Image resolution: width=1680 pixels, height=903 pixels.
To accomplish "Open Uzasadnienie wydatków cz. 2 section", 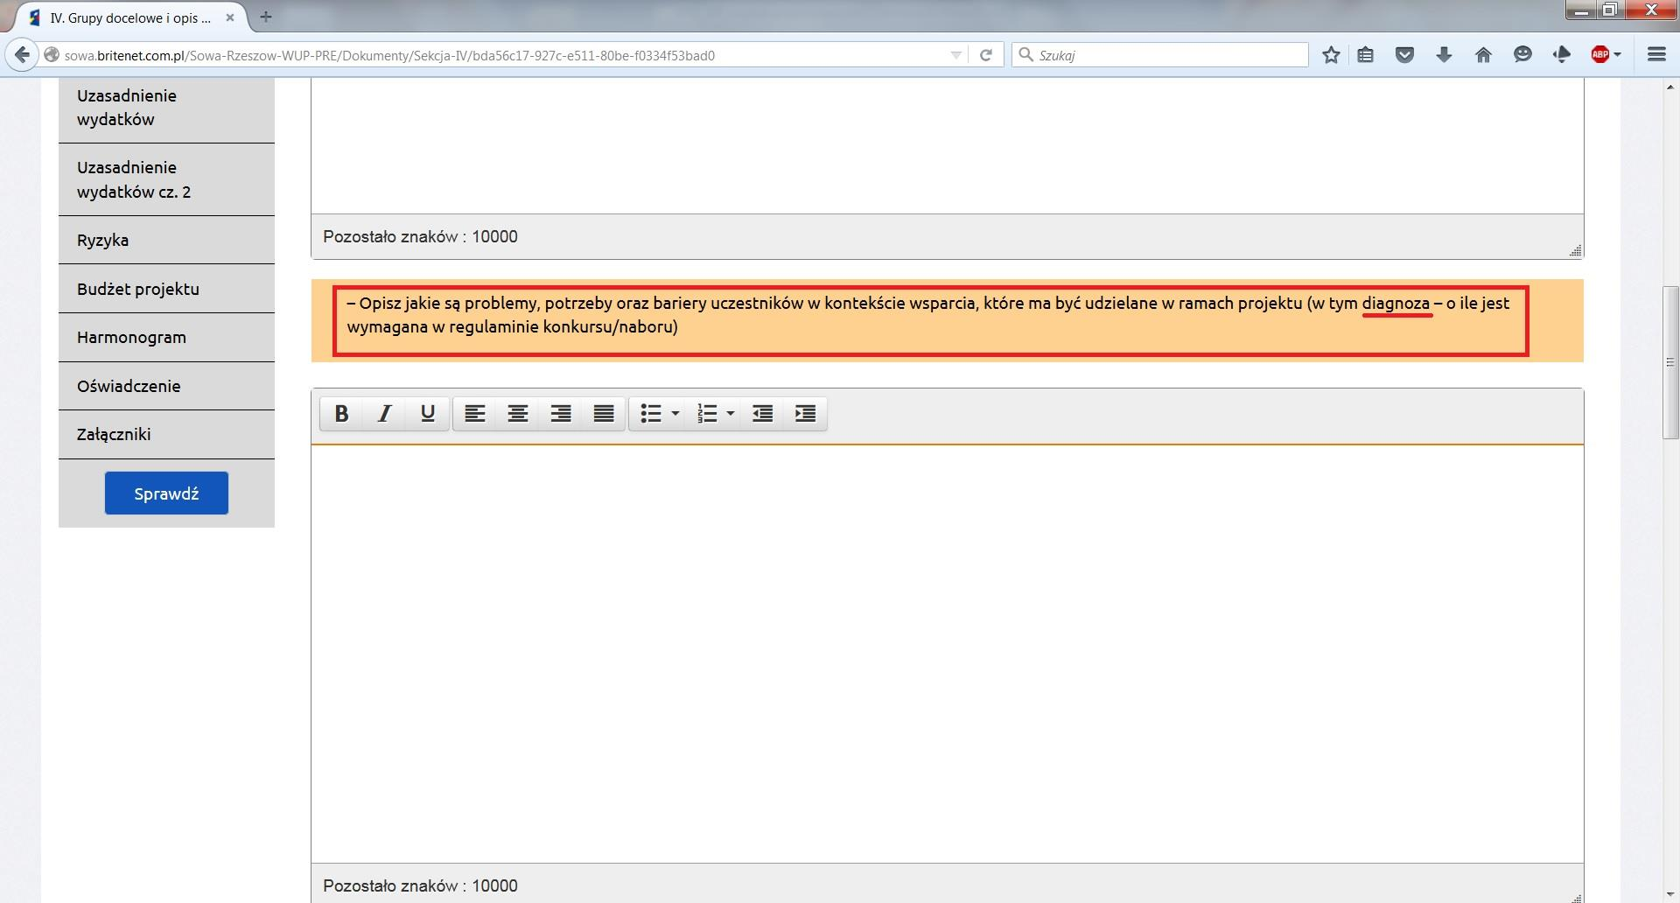I will tap(166, 179).
